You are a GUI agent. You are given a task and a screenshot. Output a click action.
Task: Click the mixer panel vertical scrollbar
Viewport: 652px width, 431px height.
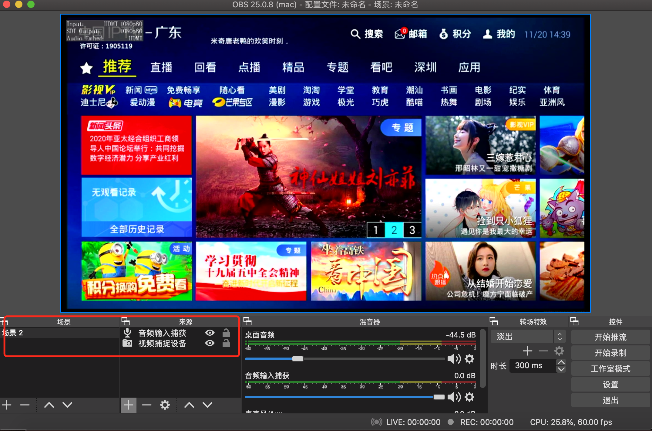pyautogui.click(x=483, y=359)
